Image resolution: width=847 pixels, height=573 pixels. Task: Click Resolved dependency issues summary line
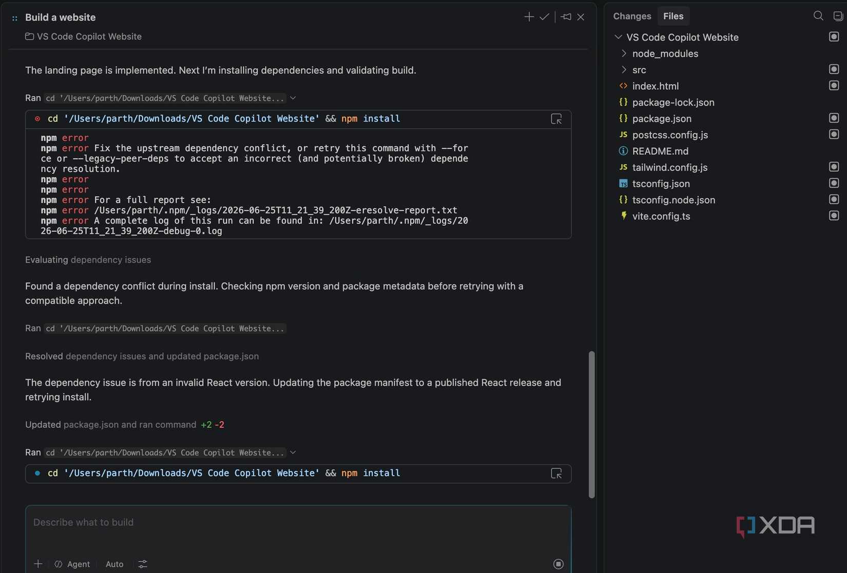[142, 356]
